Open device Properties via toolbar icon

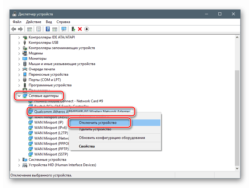click(x=39, y=29)
